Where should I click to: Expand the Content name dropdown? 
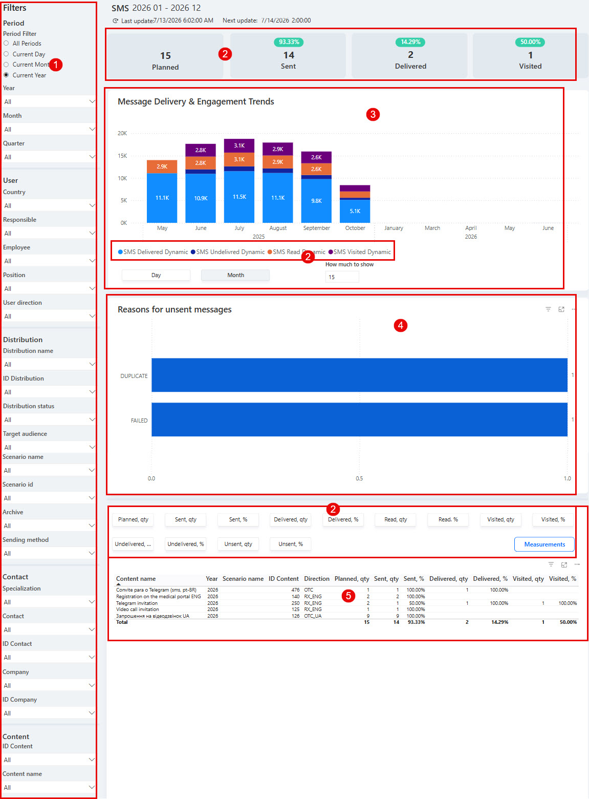click(49, 787)
